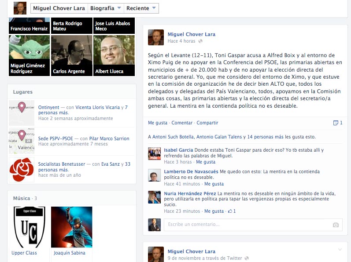
Task: Click 'Hace 3 horas' comment timestamp
Action: click(178, 162)
